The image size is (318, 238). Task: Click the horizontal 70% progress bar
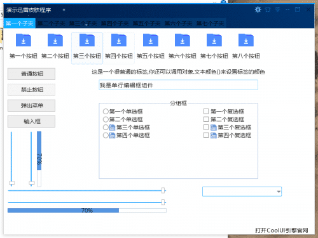87,210
